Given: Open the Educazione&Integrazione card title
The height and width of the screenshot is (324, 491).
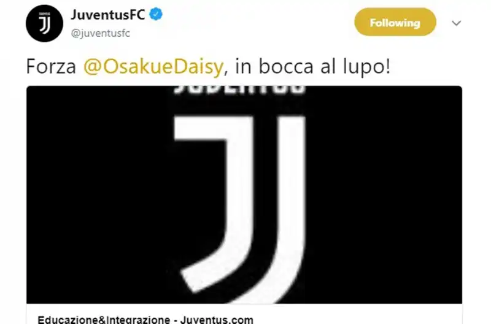Looking at the screenshot, I should pyautogui.click(x=145, y=320).
